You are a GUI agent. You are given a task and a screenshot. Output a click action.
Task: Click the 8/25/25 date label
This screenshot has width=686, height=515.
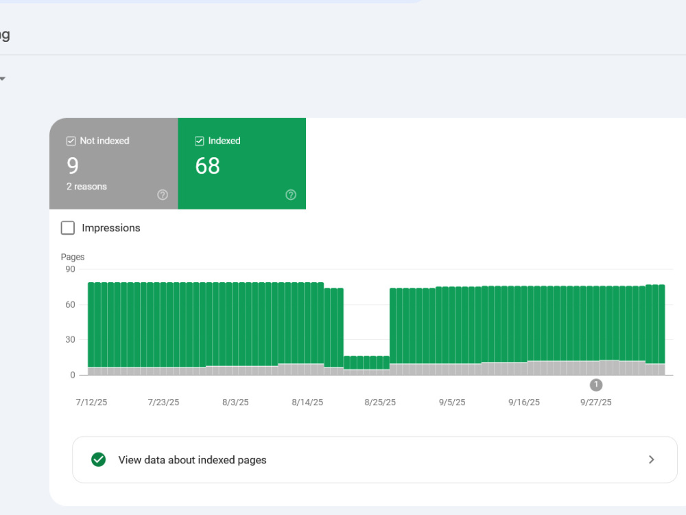[380, 402]
